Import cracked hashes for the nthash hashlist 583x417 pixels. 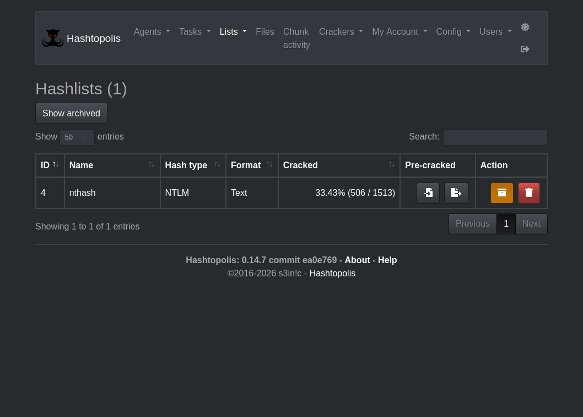click(428, 193)
